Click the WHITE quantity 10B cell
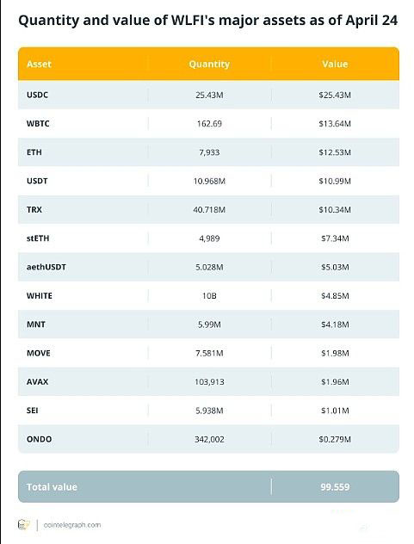414x544 pixels. [x=209, y=296]
